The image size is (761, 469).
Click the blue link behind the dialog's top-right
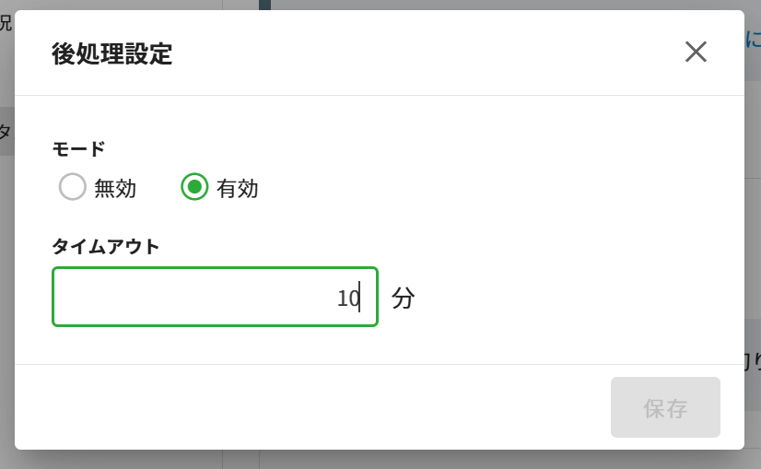coord(753,40)
